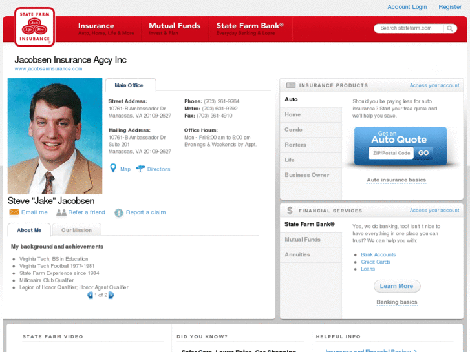Open the Banking basics link
This screenshot has width=470, height=352.
[396, 302]
